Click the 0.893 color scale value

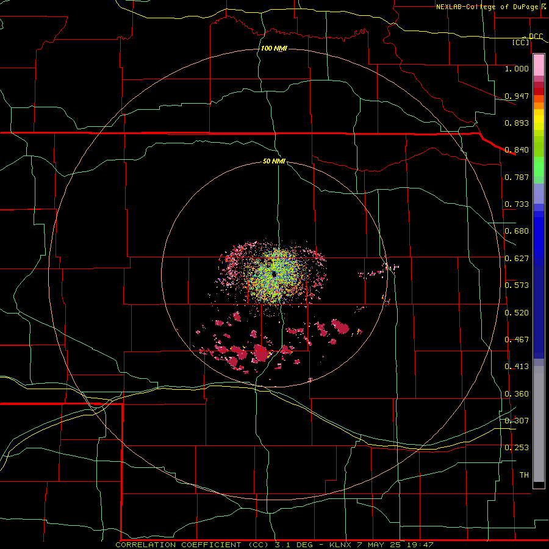click(x=517, y=123)
